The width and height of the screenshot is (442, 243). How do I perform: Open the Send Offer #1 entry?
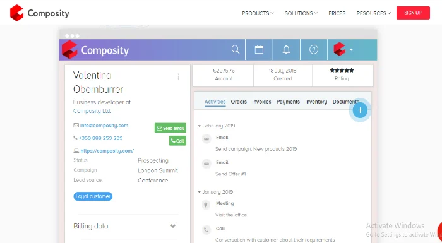(230, 174)
